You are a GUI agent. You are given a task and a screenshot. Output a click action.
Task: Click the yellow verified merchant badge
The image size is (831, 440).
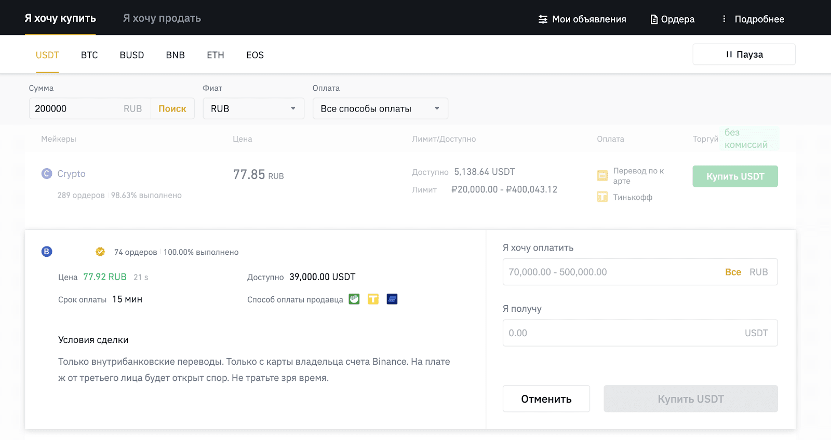100,252
